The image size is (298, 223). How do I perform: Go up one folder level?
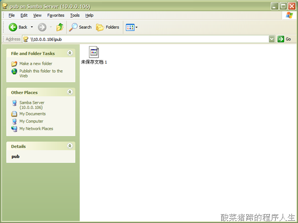(x=60, y=27)
